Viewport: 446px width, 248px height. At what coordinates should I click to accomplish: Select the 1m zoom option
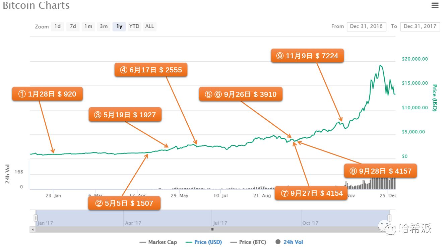click(88, 26)
